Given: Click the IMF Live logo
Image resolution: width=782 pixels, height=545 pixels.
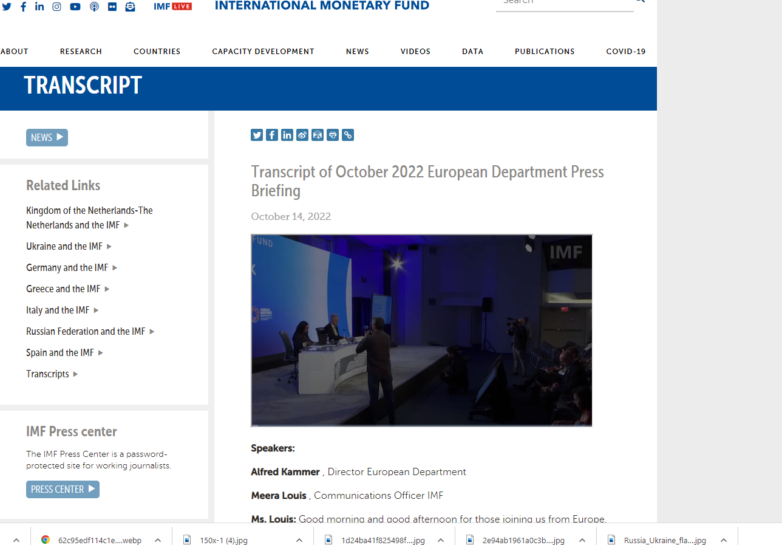Looking at the screenshot, I should tap(173, 7).
